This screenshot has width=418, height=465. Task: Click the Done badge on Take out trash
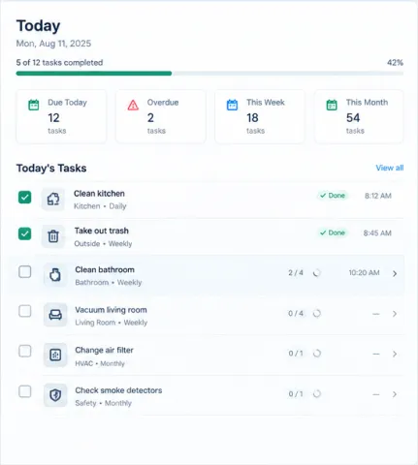333,232
